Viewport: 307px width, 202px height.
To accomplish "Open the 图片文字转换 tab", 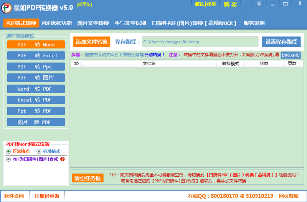I will [x=93, y=23].
